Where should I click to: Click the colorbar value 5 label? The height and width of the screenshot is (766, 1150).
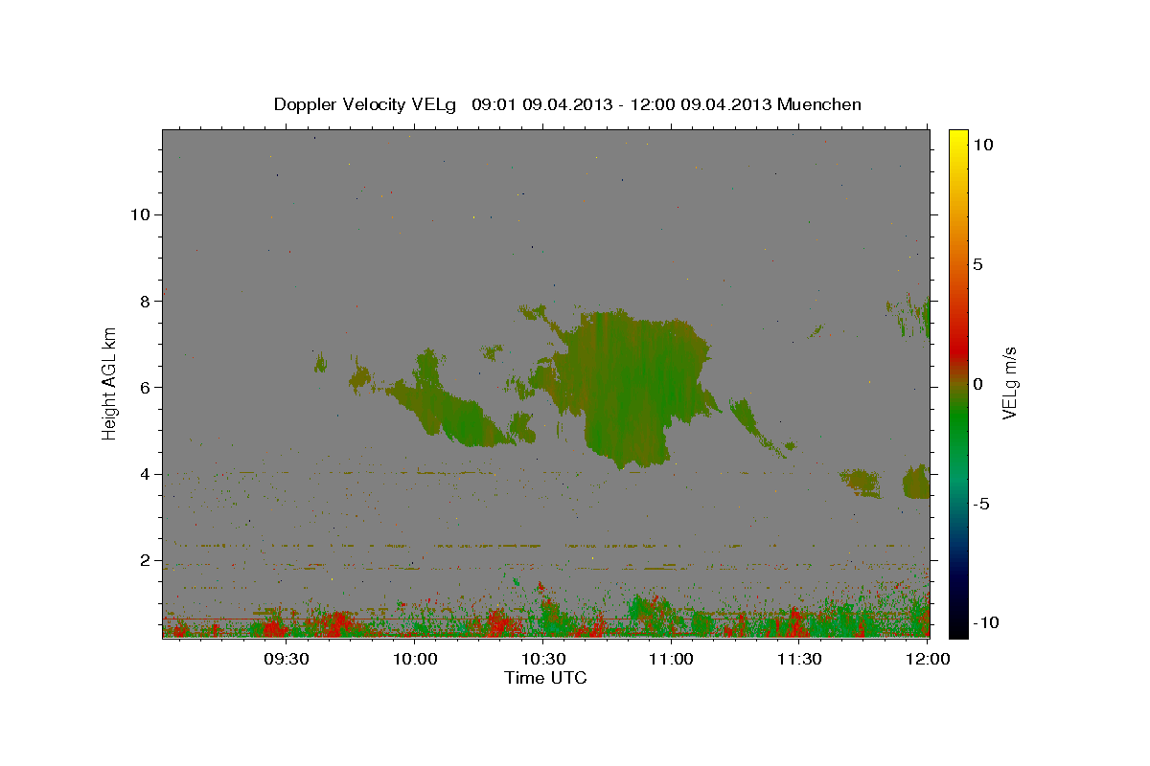pyautogui.click(x=977, y=264)
